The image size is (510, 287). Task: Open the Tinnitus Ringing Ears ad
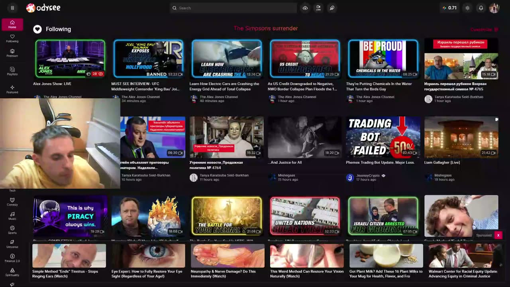click(69, 261)
